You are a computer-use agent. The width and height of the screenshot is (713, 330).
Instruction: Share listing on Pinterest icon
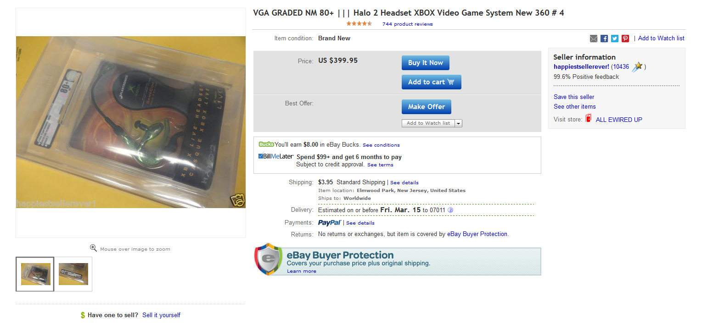625,38
